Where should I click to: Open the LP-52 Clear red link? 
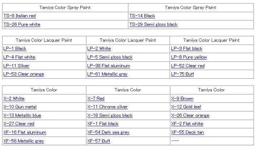coord(188,66)
